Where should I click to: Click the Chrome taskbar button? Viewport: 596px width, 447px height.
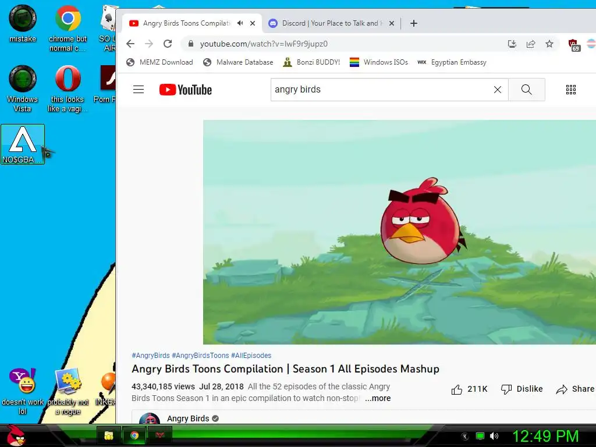(x=134, y=435)
